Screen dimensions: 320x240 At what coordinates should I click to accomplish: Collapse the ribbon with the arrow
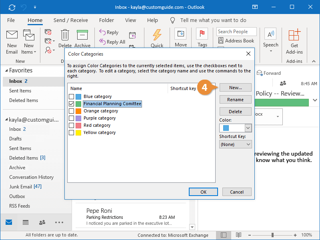314,61
